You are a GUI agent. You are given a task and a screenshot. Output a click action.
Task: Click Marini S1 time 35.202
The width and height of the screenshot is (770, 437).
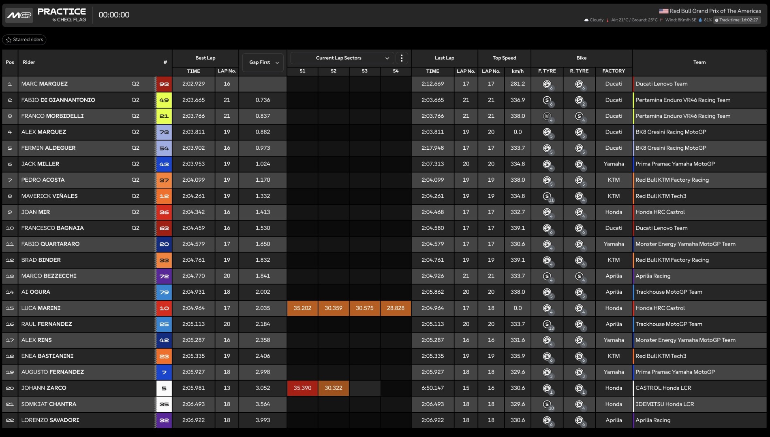tap(302, 308)
